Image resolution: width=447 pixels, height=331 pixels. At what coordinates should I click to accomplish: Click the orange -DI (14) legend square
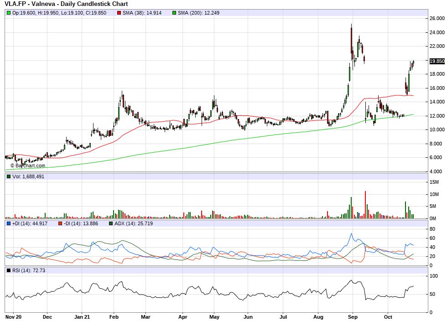click(60, 223)
